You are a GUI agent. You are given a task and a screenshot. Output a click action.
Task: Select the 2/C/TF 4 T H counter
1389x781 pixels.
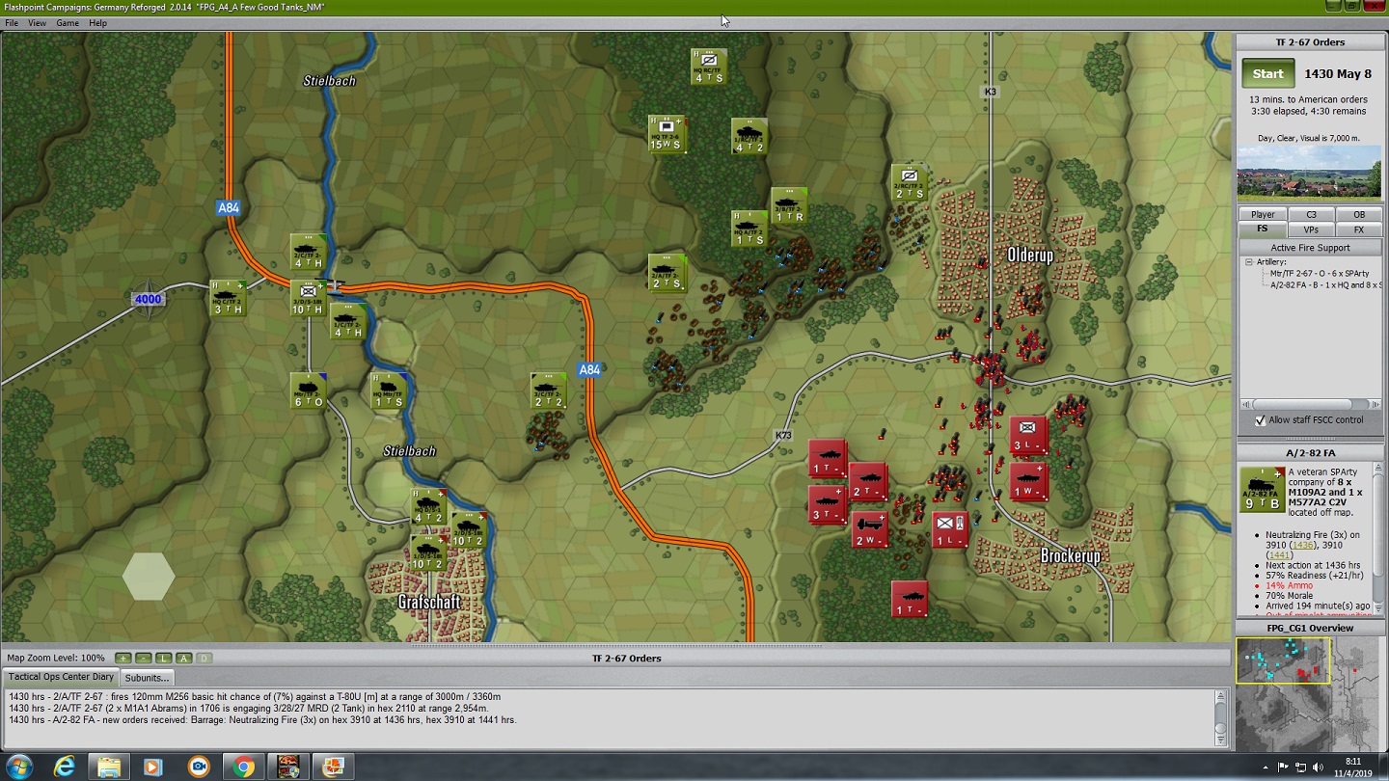309,252
